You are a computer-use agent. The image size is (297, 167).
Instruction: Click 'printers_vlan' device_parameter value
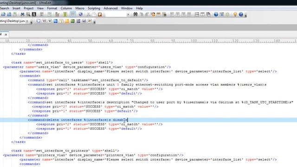(x=120, y=155)
